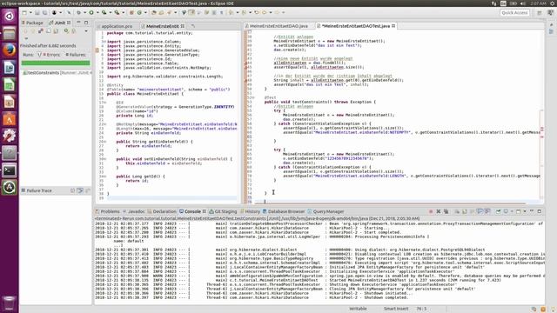Open the Debug launch toolbar icon
The image size is (557, 313).
[78, 12]
